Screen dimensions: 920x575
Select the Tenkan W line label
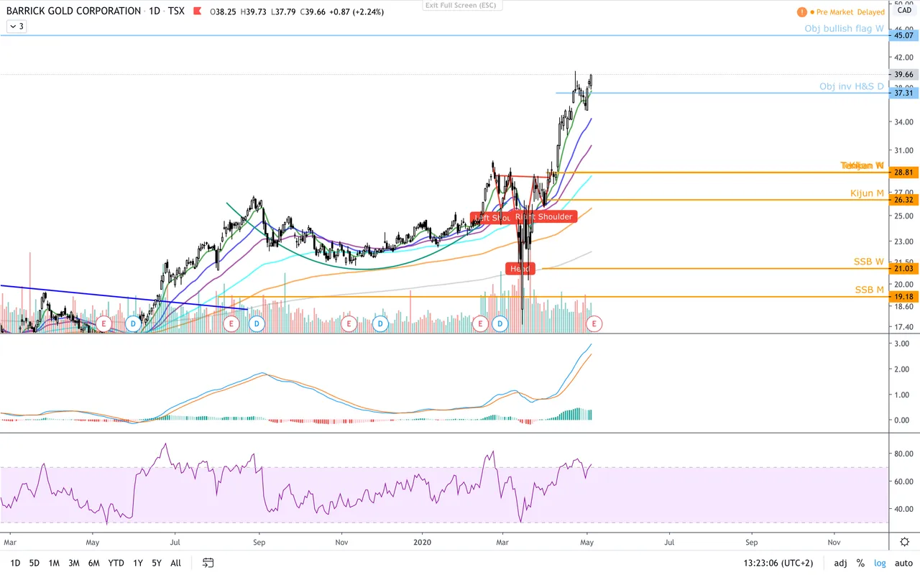click(862, 166)
